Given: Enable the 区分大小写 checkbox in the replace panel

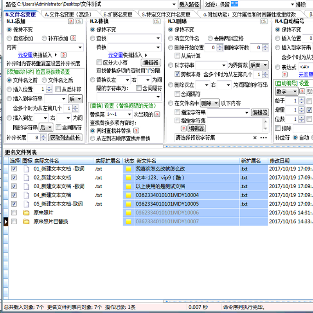Looking at the screenshot, I should (x=99, y=62).
